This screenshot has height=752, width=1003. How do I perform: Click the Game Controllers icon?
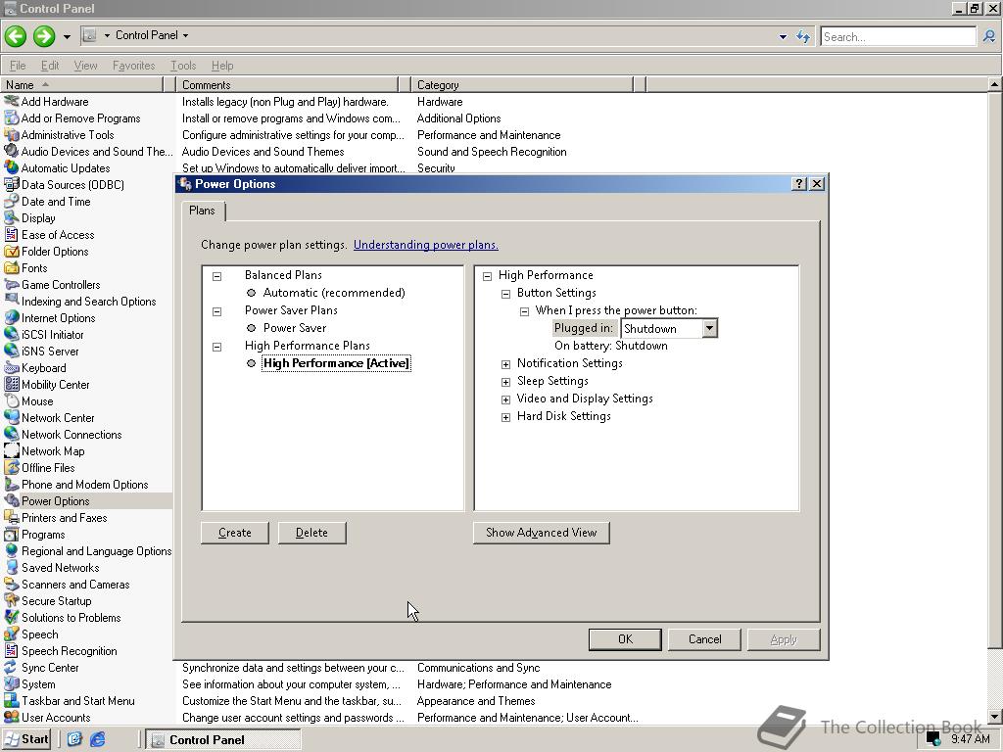(x=11, y=284)
